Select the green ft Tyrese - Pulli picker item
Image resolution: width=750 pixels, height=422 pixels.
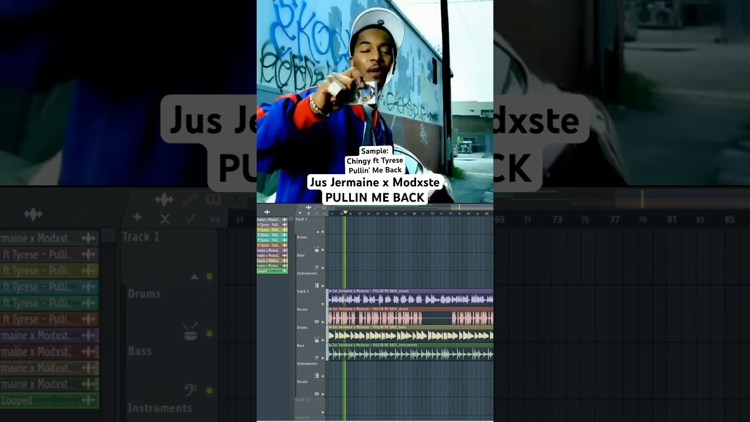coord(272,240)
